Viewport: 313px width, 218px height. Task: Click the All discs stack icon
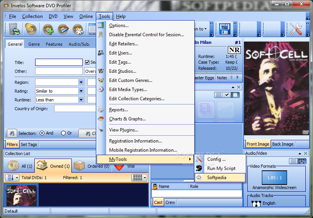coord(13,165)
